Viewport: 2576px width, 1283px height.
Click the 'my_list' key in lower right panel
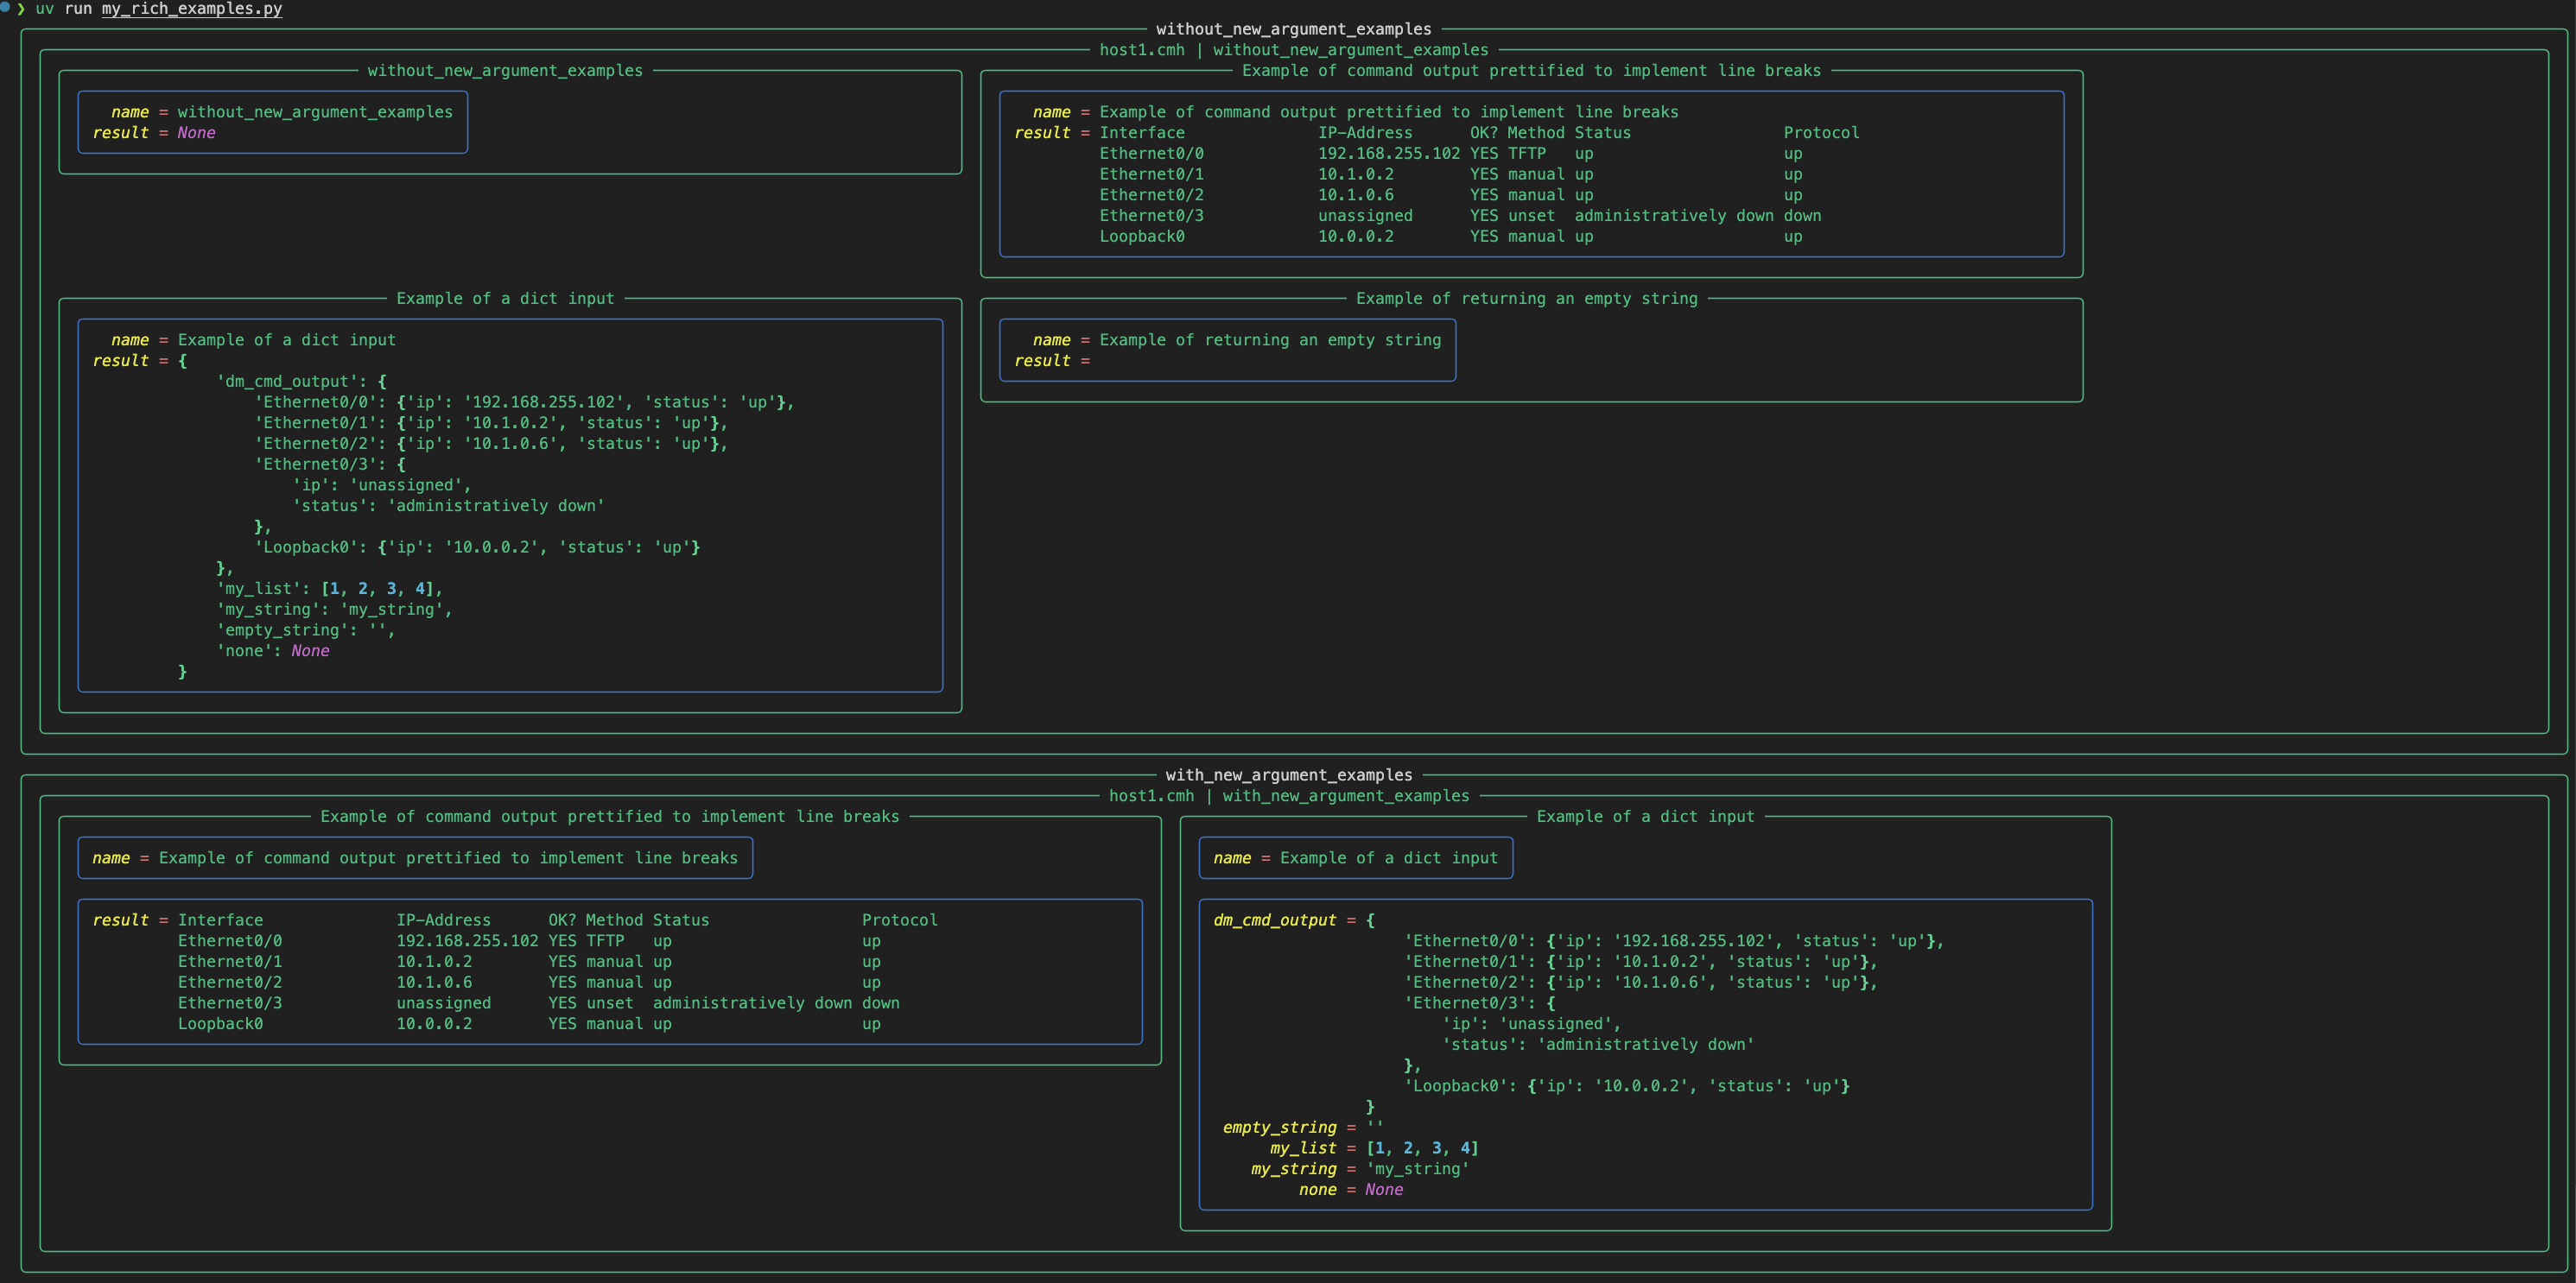click(x=1303, y=1148)
